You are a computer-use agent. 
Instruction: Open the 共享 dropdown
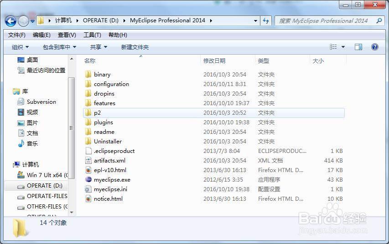coord(99,47)
